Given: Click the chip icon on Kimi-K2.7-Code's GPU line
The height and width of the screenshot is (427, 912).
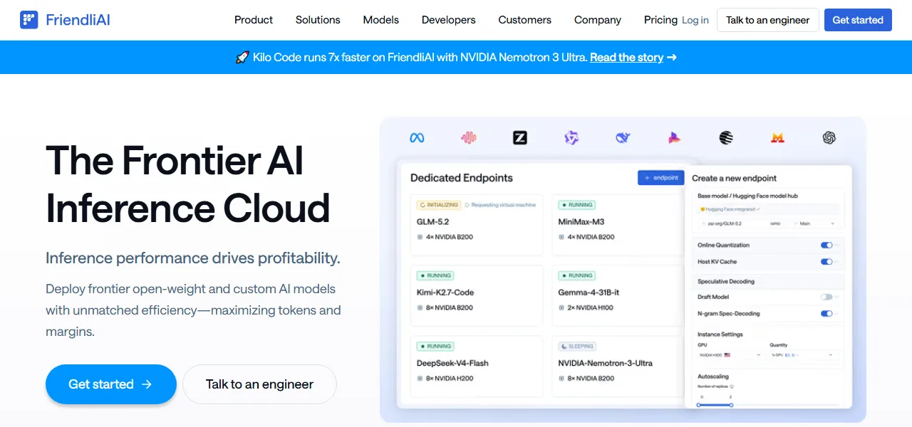Looking at the screenshot, I should click(x=420, y=307).
